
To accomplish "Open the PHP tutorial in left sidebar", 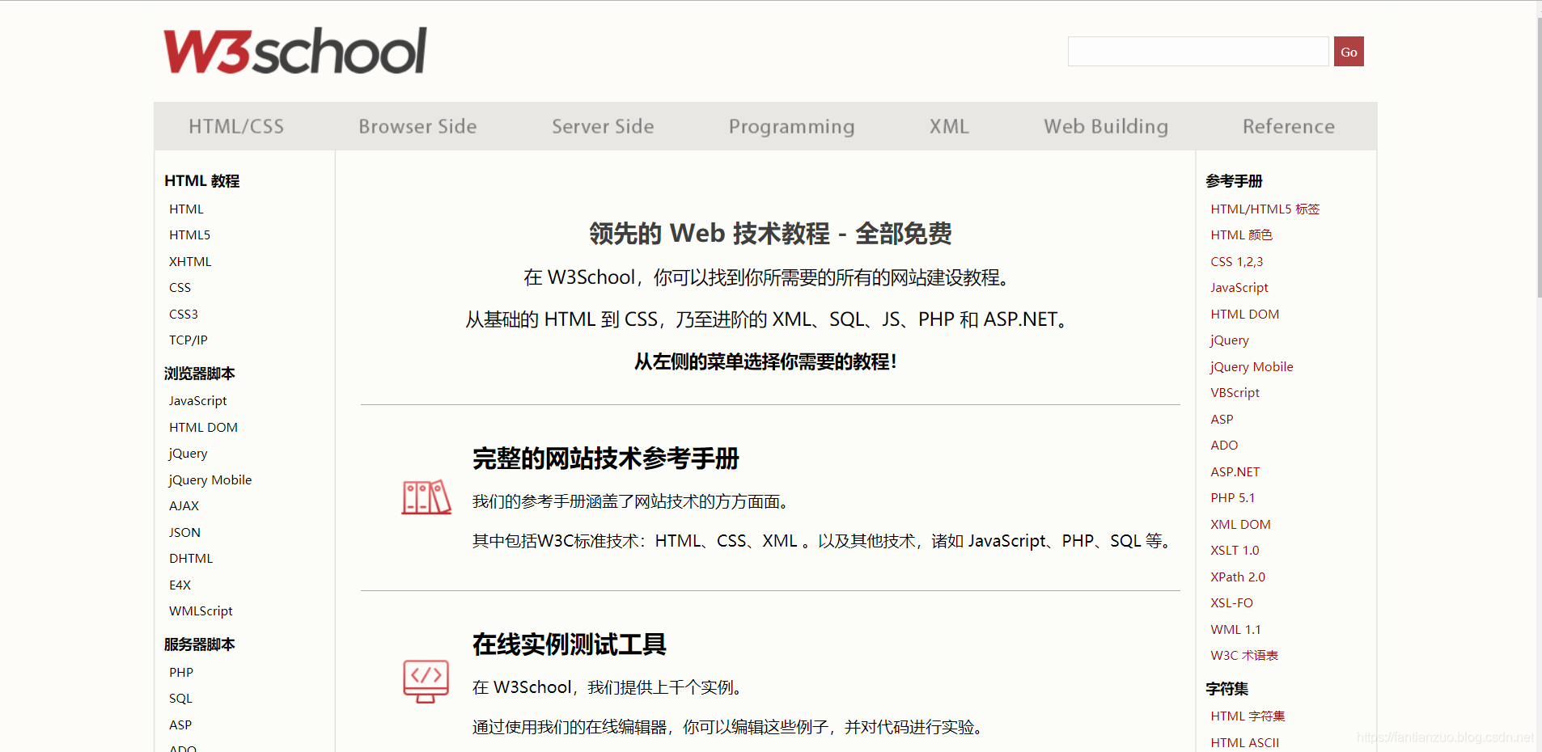I will [181, 673].
